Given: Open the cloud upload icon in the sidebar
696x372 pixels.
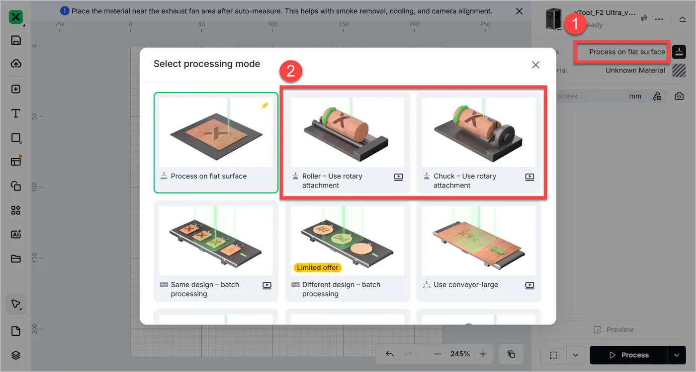Looking at the screenshot, I should pyautogui.click(x=16, y=63).
